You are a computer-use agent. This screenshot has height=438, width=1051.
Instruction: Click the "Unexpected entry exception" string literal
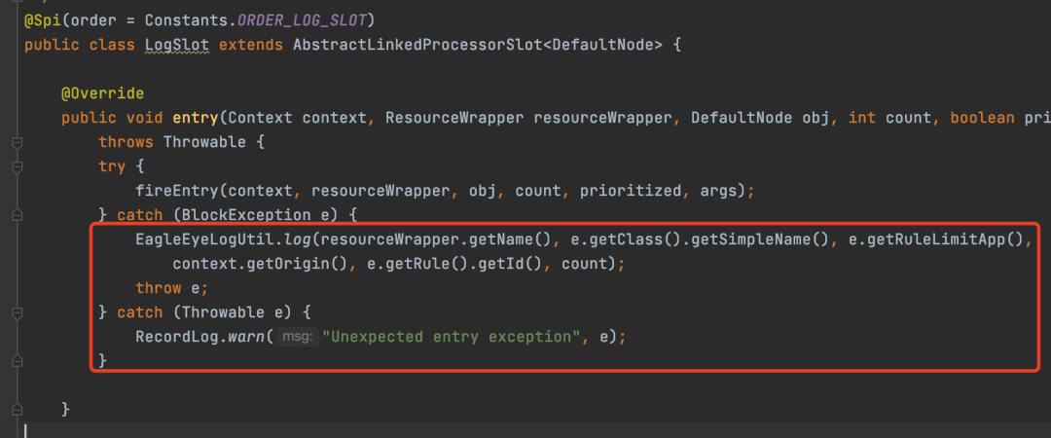click(452, 337)
